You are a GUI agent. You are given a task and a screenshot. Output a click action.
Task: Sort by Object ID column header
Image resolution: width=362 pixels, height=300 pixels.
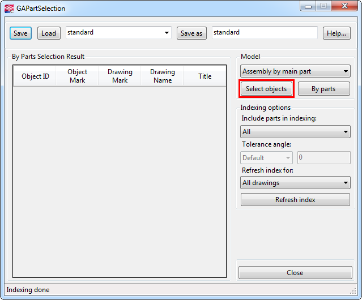pos(35,76)
